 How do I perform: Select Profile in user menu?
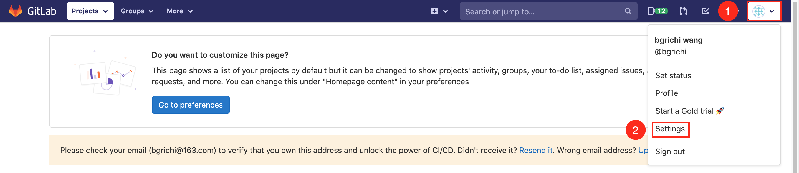tap(666, 93)
